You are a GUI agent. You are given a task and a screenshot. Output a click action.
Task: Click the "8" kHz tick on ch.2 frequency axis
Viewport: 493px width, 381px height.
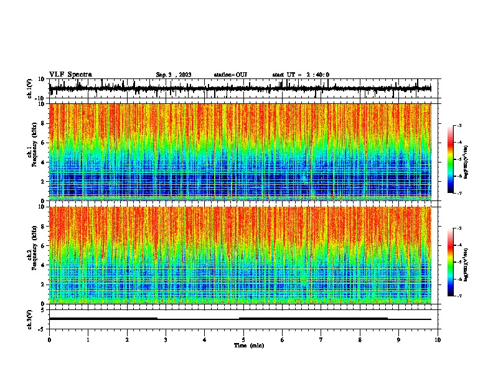[43, 227]
